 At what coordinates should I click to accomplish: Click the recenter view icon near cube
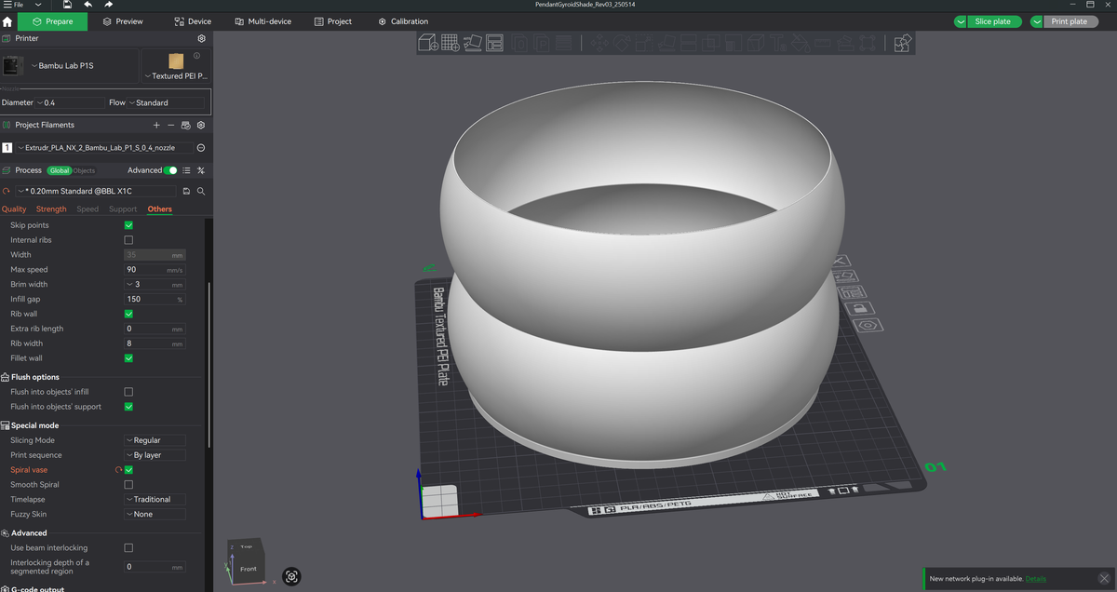[292, 577]
